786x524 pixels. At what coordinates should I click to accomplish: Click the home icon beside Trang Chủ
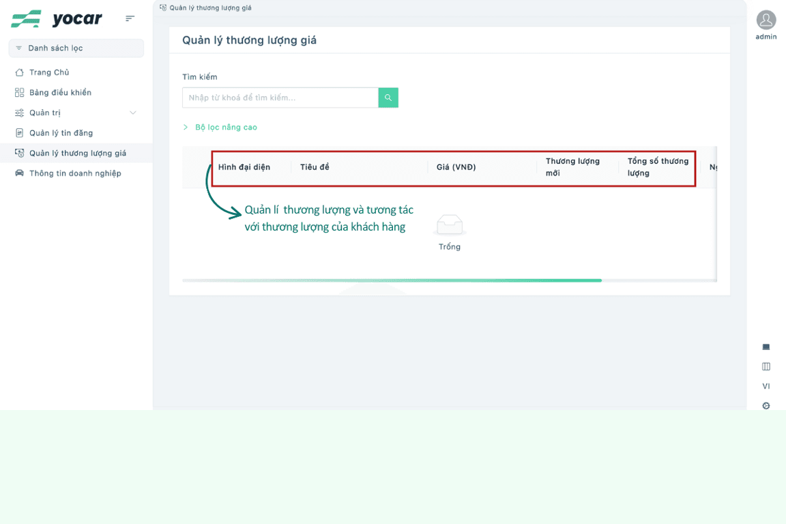pos(20,72)
